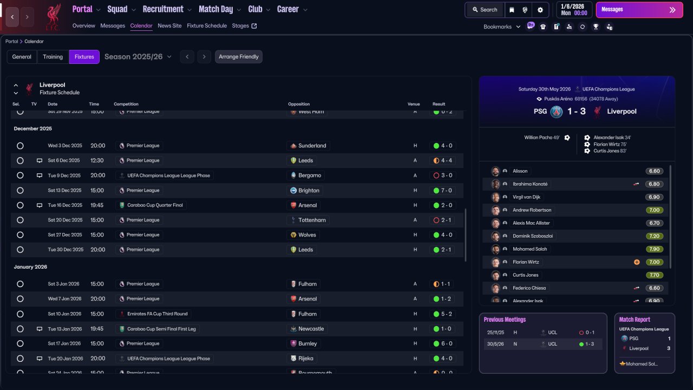Click the TV icon on the Rijeka fixture
The height and width of the screenshot is (390, 693).
[40, 359]
